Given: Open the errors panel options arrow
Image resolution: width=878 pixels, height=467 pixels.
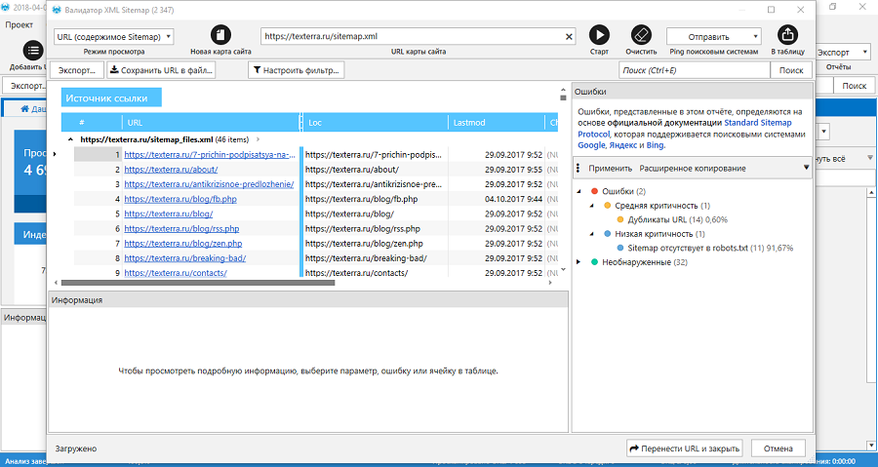Looking at the screenshot, I should pos(807,168).
